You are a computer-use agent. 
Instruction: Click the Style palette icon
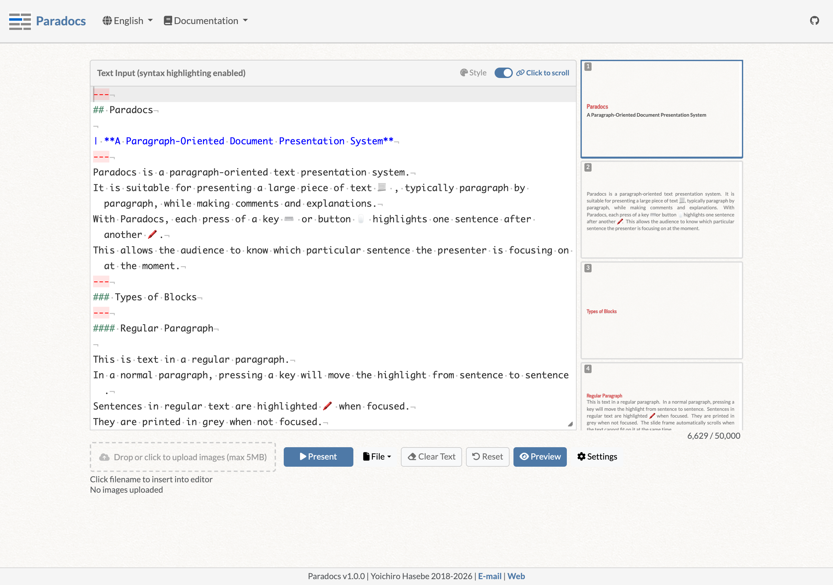pos(464,73)
